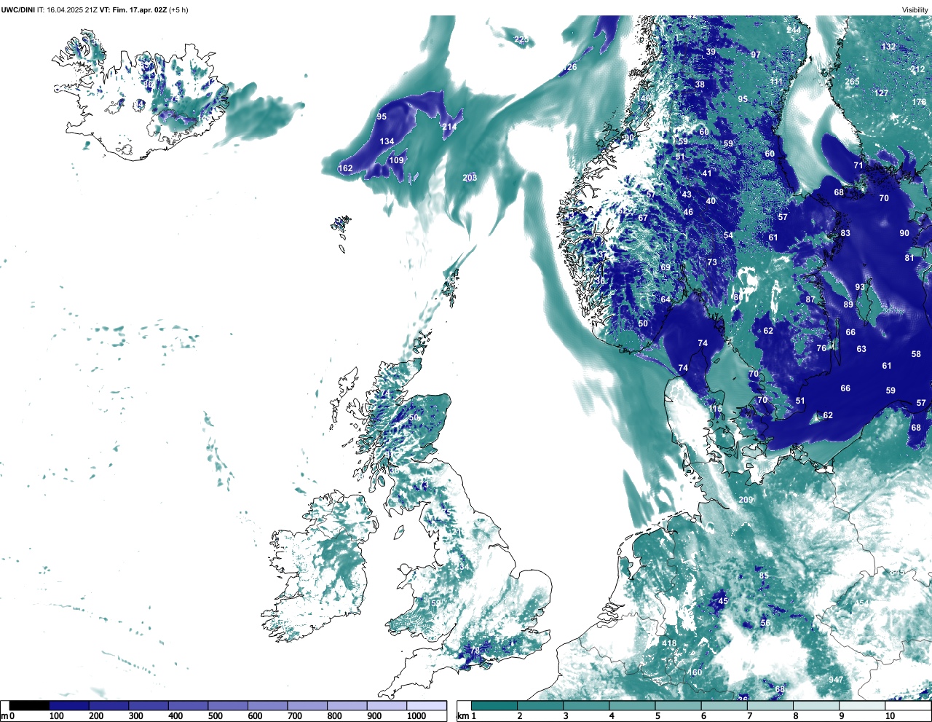Screen dimensions: 932x722
Task: Click the '7' label on km legend
Action: coord(749,716)
